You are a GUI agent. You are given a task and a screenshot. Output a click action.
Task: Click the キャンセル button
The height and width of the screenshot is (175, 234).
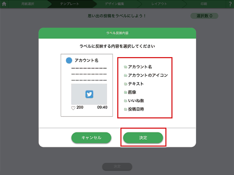coord(91,138)
